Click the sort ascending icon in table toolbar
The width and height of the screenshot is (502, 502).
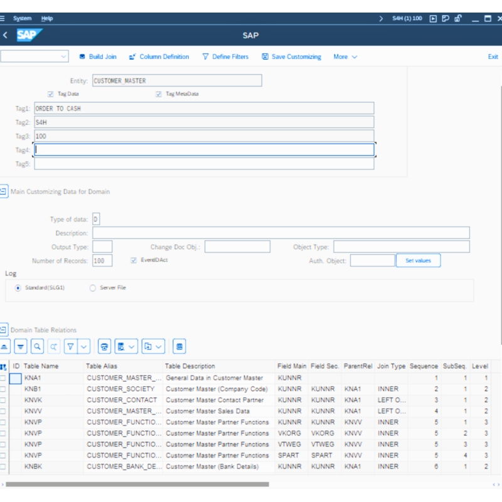click(x=4, y=346)
